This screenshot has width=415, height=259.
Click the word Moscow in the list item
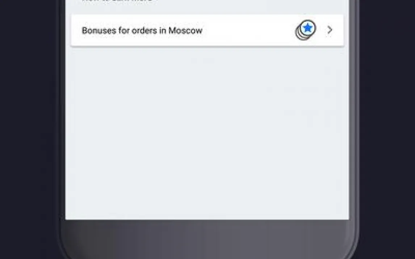pyautogui.click(x=185, y=30)
